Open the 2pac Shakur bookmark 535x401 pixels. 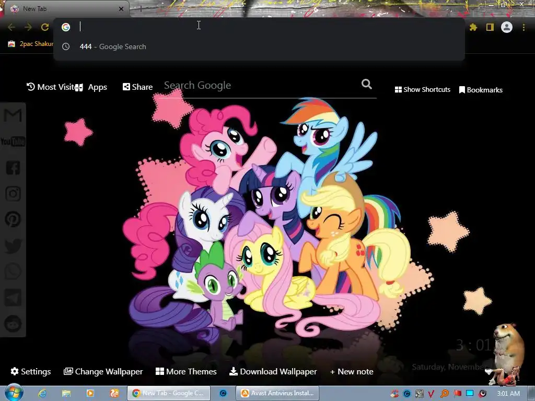click(x=31, y=44)
